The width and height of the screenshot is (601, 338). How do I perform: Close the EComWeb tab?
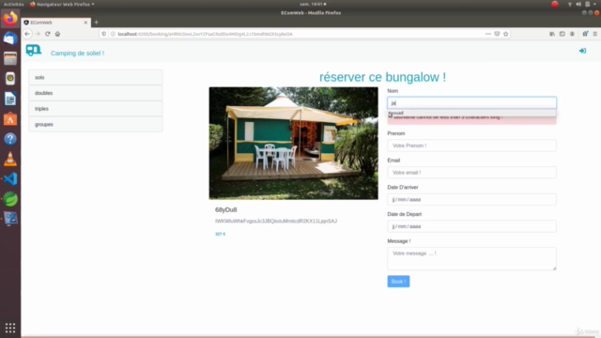(85, 23)
